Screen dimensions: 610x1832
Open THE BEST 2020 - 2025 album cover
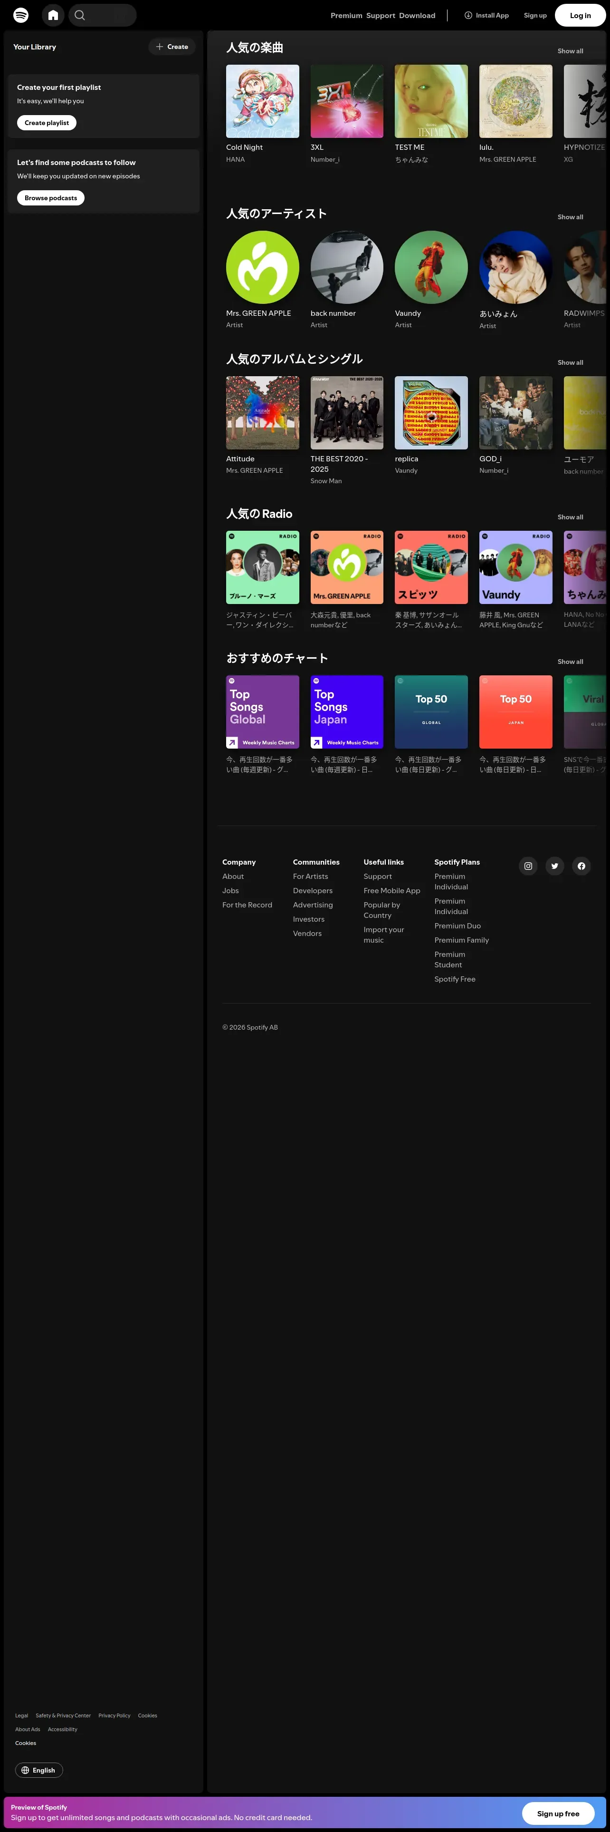pyautogui.click(x=346, y=412)
